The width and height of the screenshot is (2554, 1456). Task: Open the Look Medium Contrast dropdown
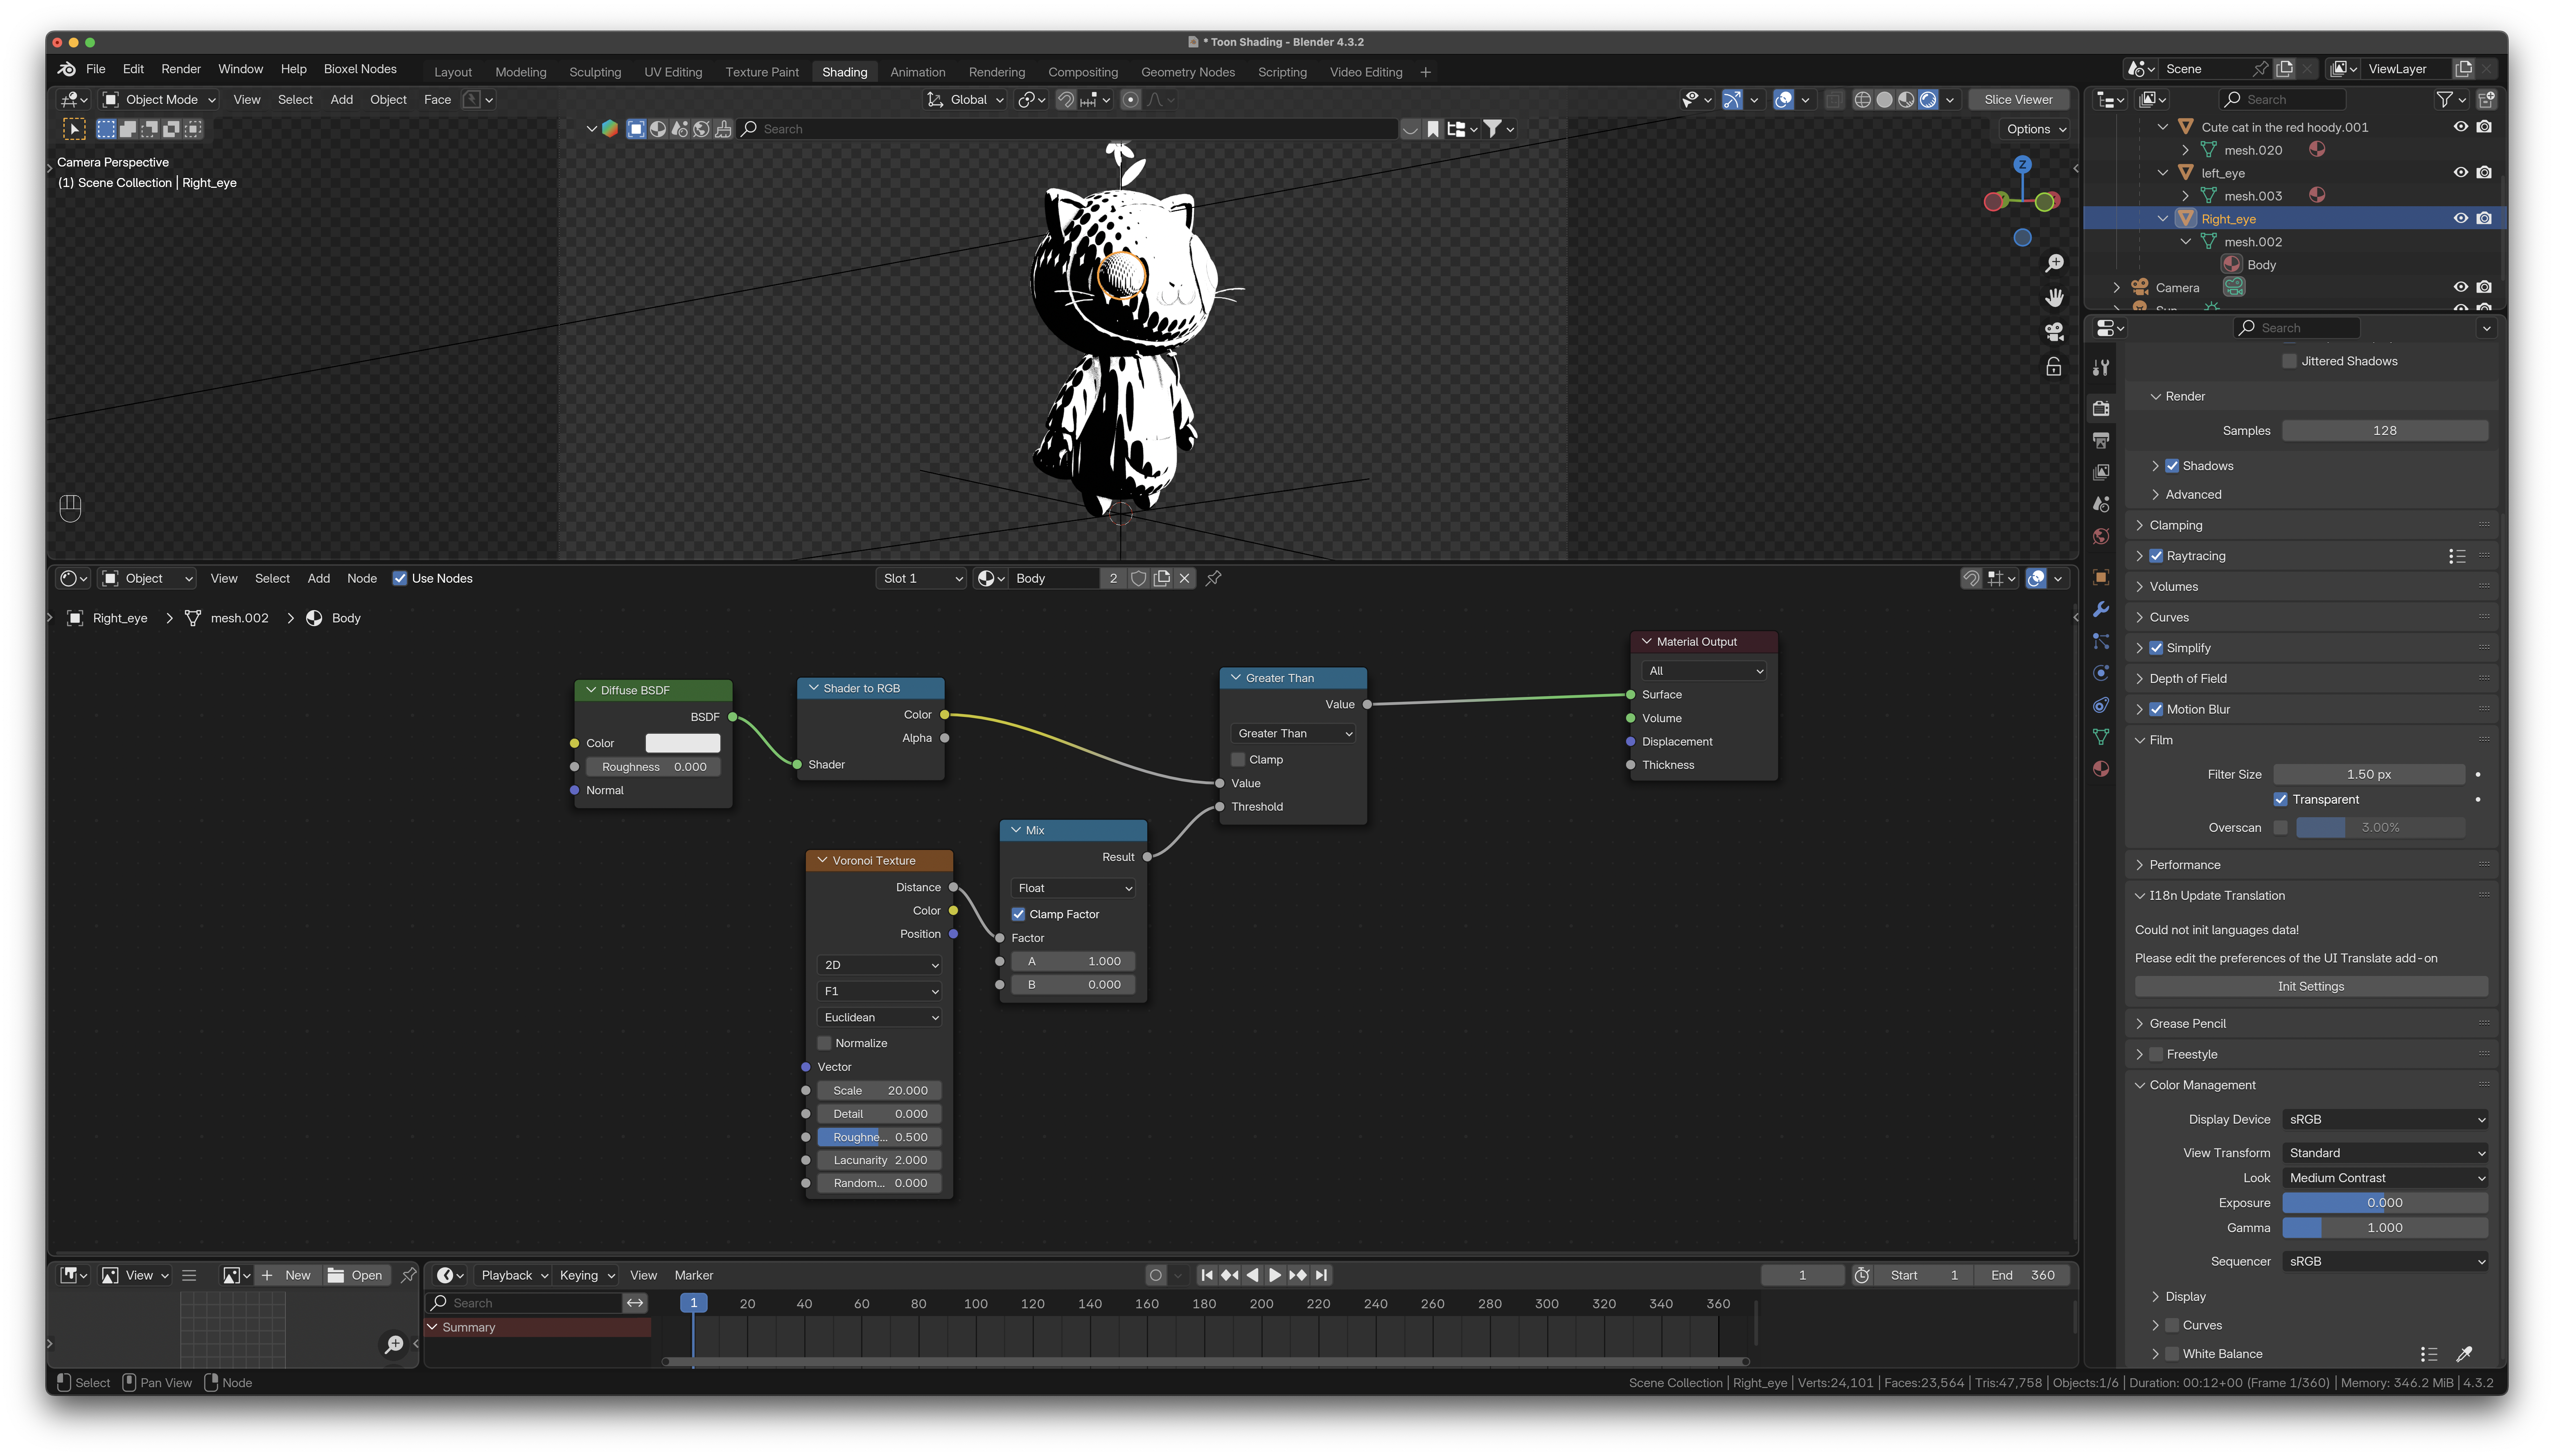(x=2385, y=1178)
